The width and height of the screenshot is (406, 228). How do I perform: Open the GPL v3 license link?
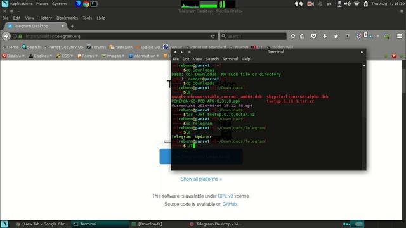coord(225,196)
